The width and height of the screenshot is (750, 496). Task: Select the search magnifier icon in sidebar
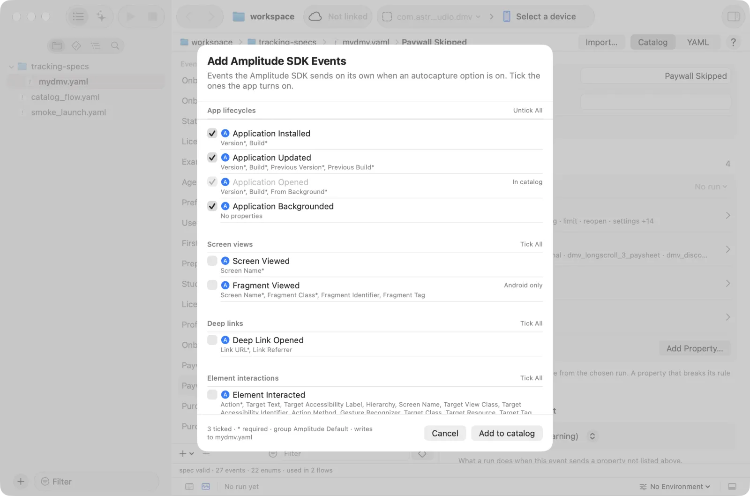(x=115, y=45)
